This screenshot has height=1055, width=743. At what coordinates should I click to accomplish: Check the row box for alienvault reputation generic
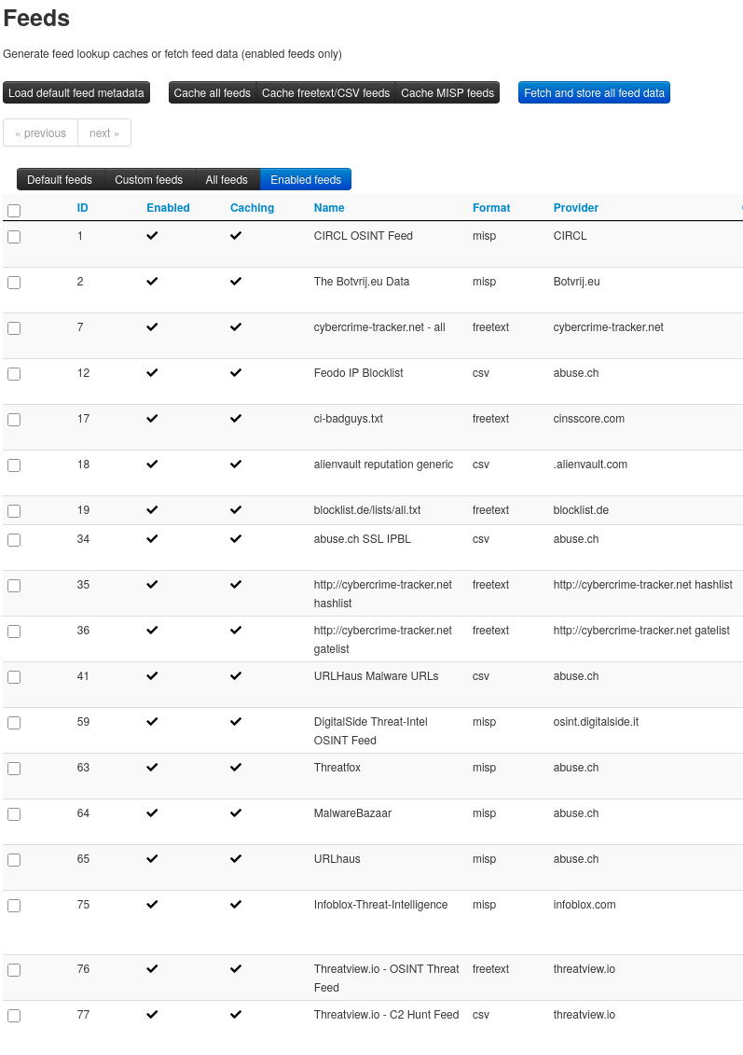[x=14, y=465]
